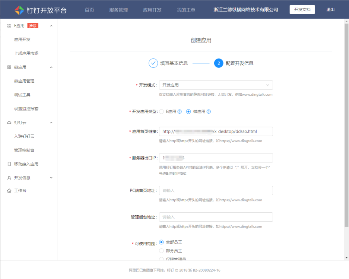The image size is (349, 279).
Task: Click the 工作台 home icon
Action: pyautogui.click(x=9, y=191)
